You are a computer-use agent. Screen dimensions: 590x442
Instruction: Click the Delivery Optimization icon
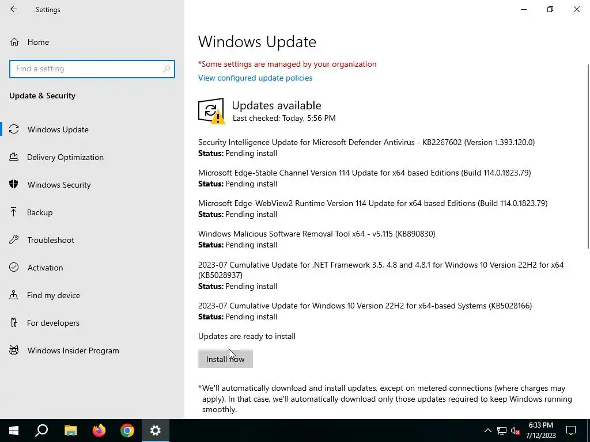pyautogui.click(x=14, y=157)
